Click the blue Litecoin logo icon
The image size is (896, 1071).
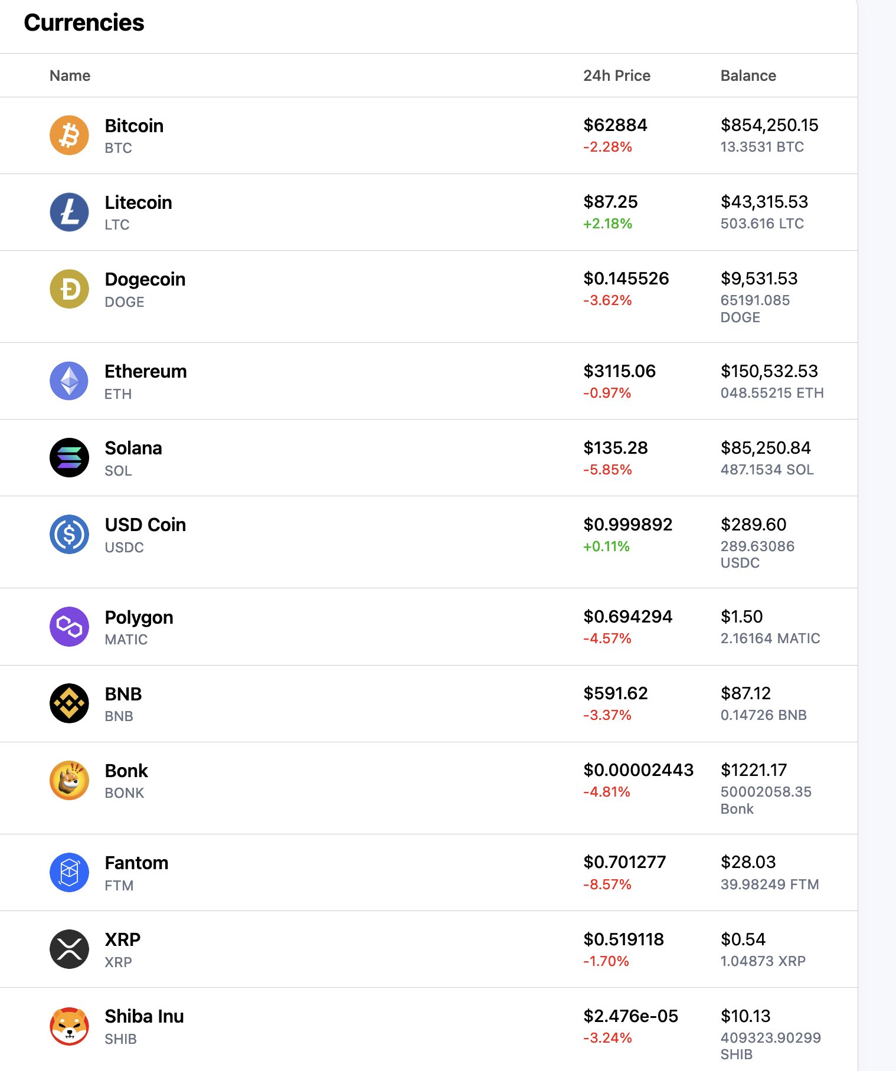coord(69,212)
